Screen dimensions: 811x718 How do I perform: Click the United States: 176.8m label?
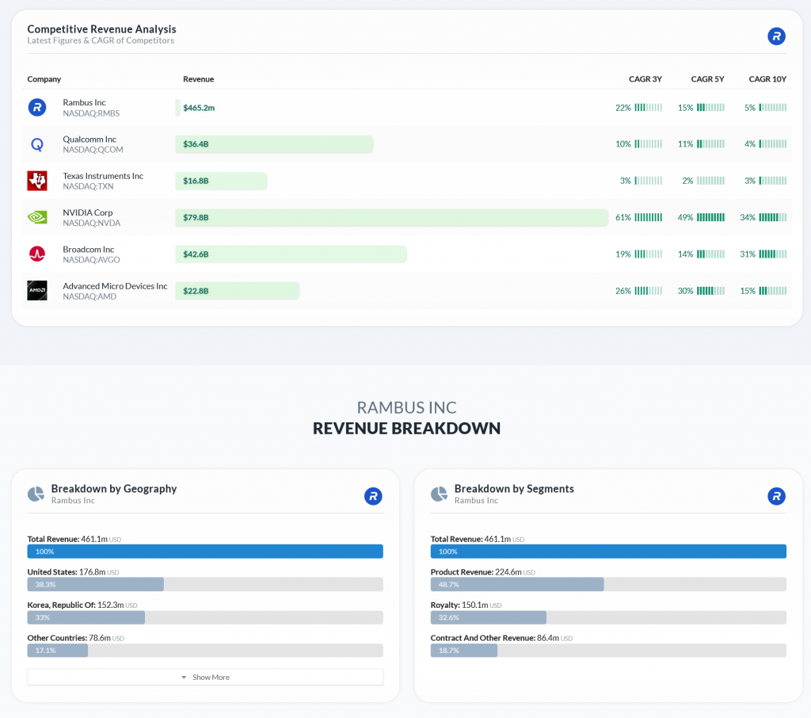point(73,572)
